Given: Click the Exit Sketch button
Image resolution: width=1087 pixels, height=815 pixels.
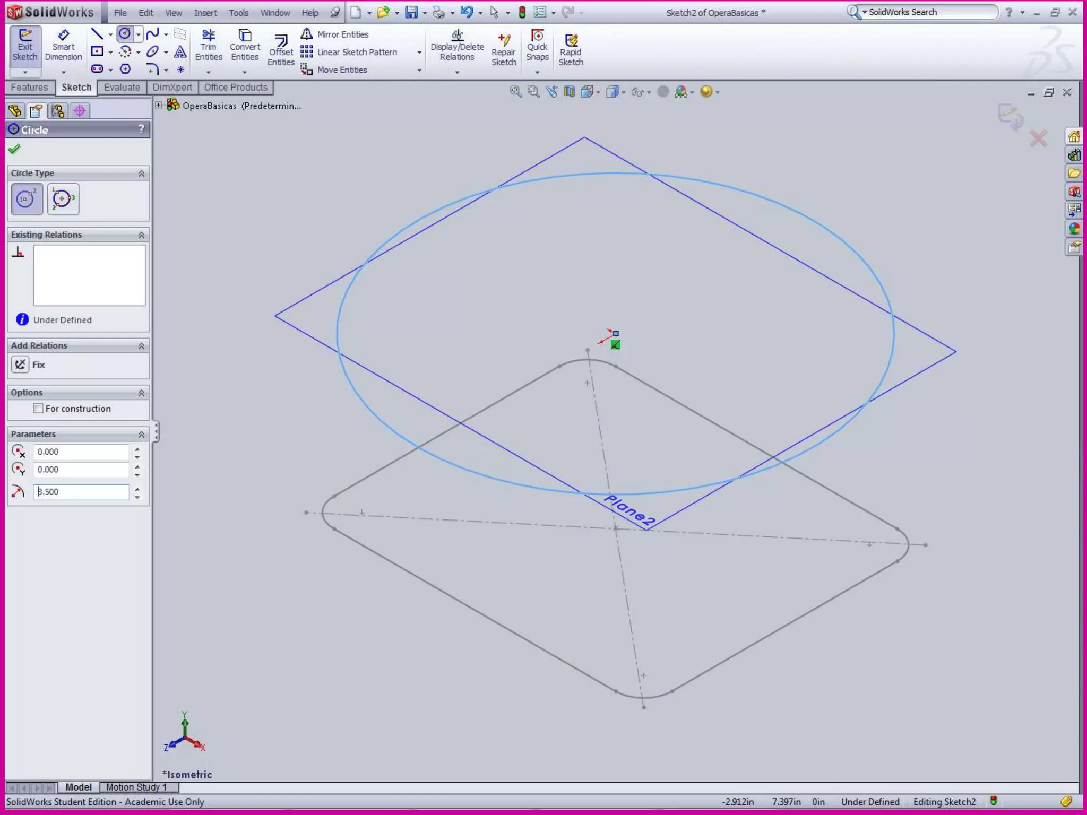Looking at the screenshot, I should (x=25, y=46).
